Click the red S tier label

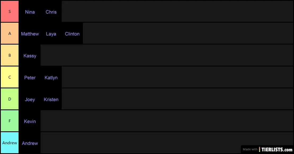click(10, 11)
